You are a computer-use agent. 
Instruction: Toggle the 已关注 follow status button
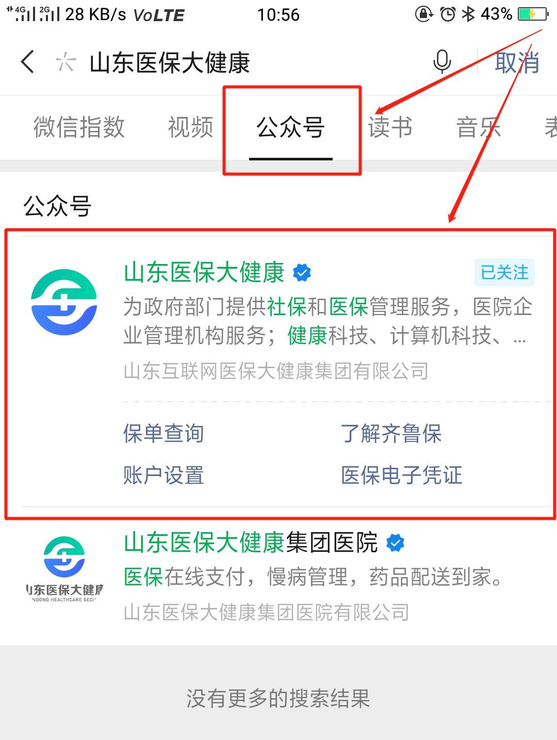(x=504, y=272)
